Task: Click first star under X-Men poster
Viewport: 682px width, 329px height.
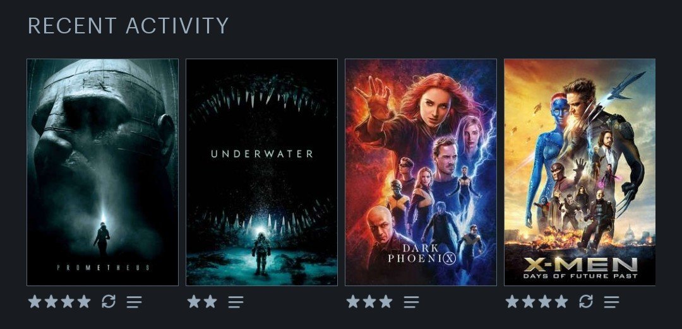Action: (512, 301)
